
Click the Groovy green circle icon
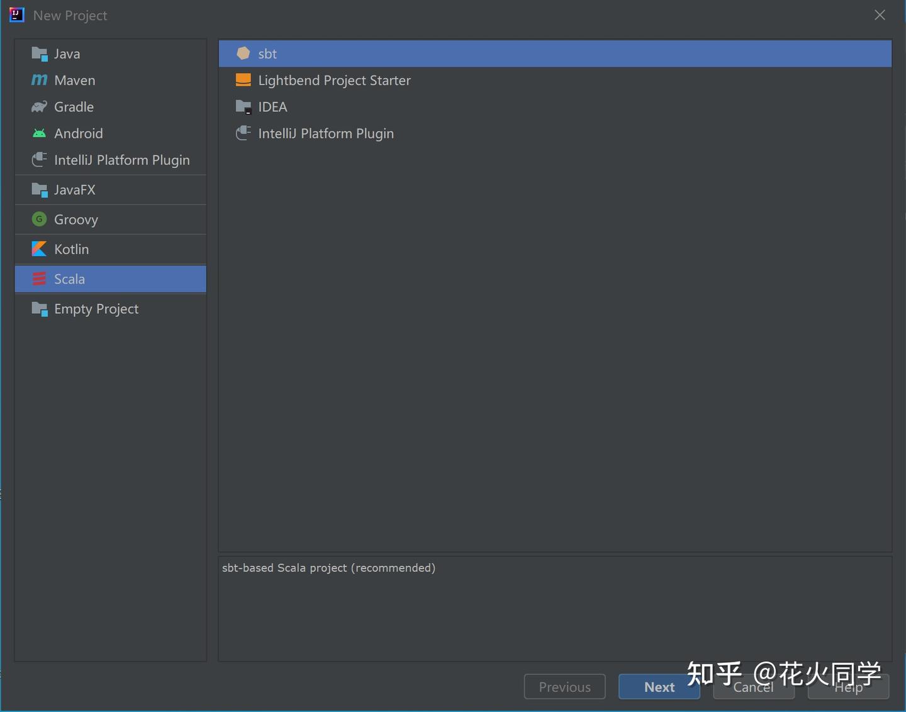[39, 220]
